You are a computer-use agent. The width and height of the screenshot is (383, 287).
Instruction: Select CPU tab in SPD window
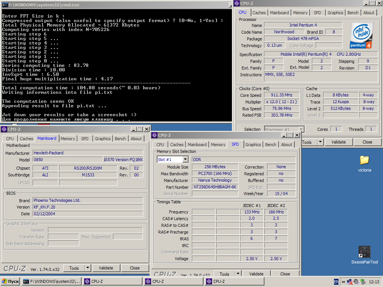click(160, 145)
